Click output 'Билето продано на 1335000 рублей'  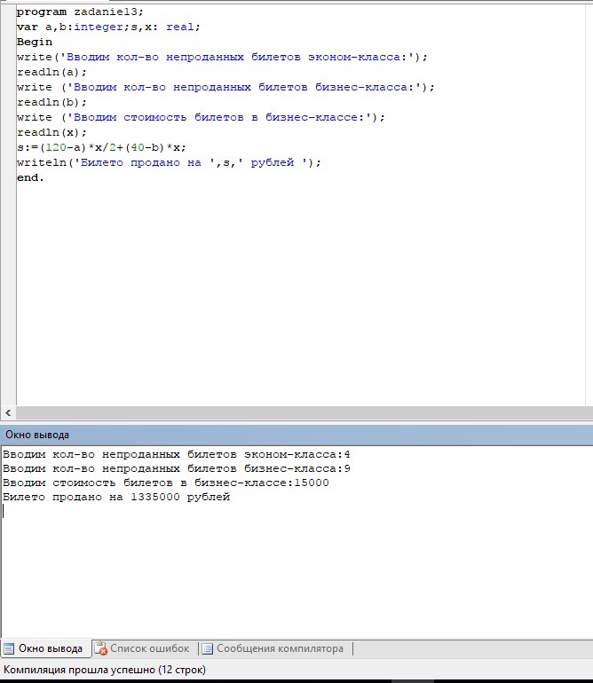click(116, 497)
